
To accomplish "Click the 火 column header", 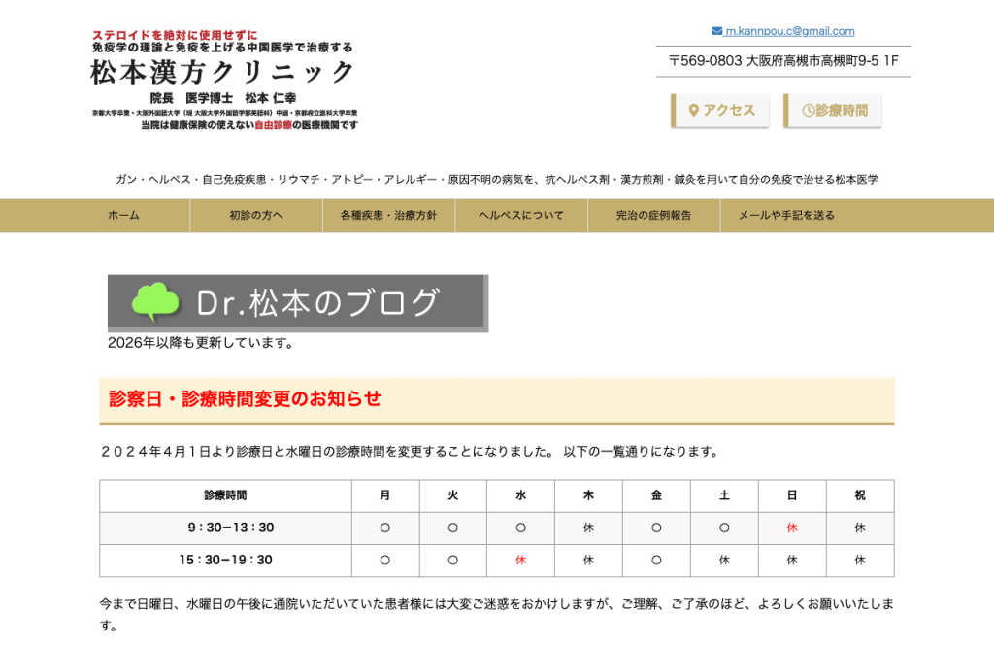I will point(453,495).
